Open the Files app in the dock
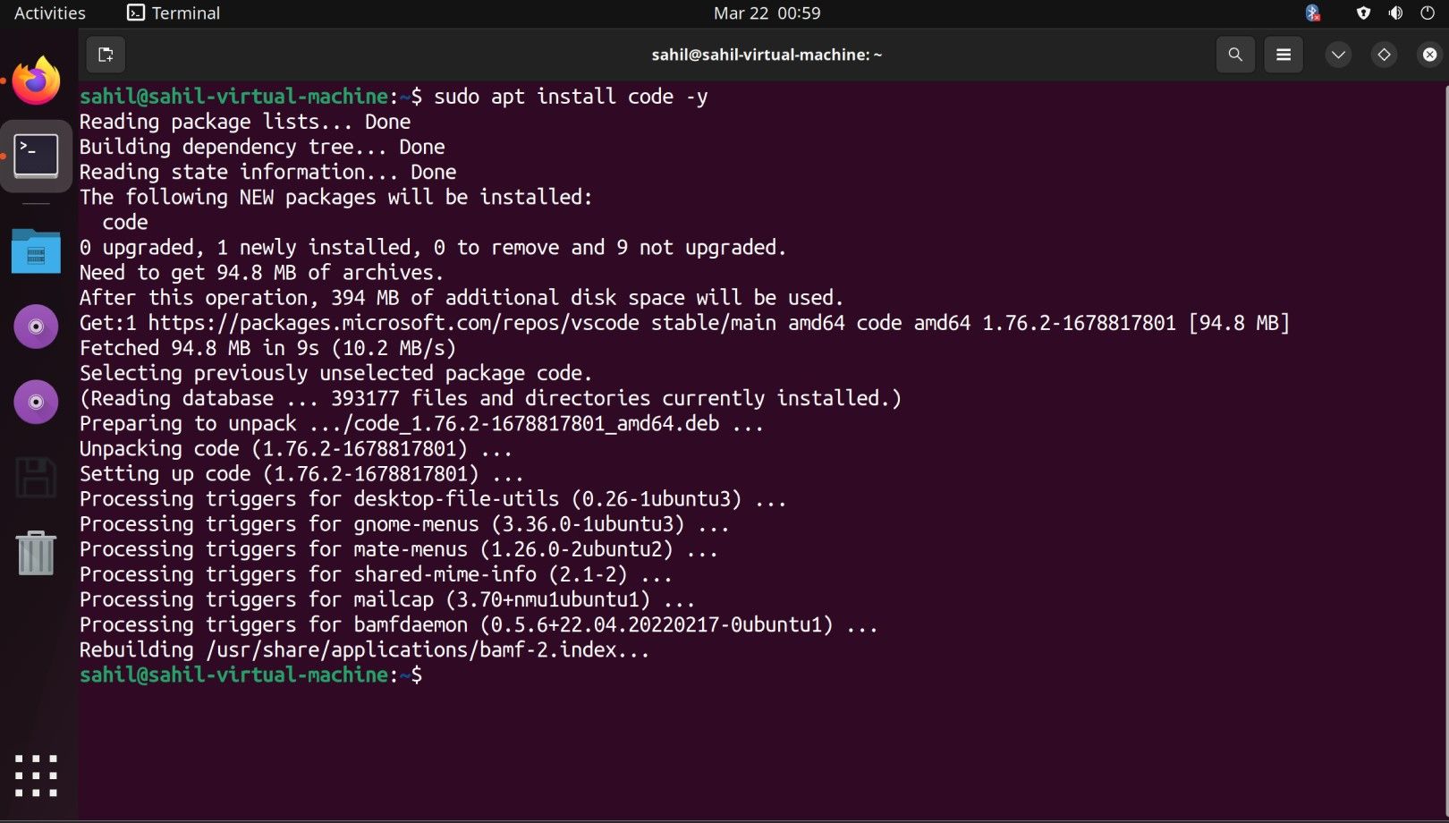The width and height of the screenshot is (1449, 823). [x=36, y=251]
